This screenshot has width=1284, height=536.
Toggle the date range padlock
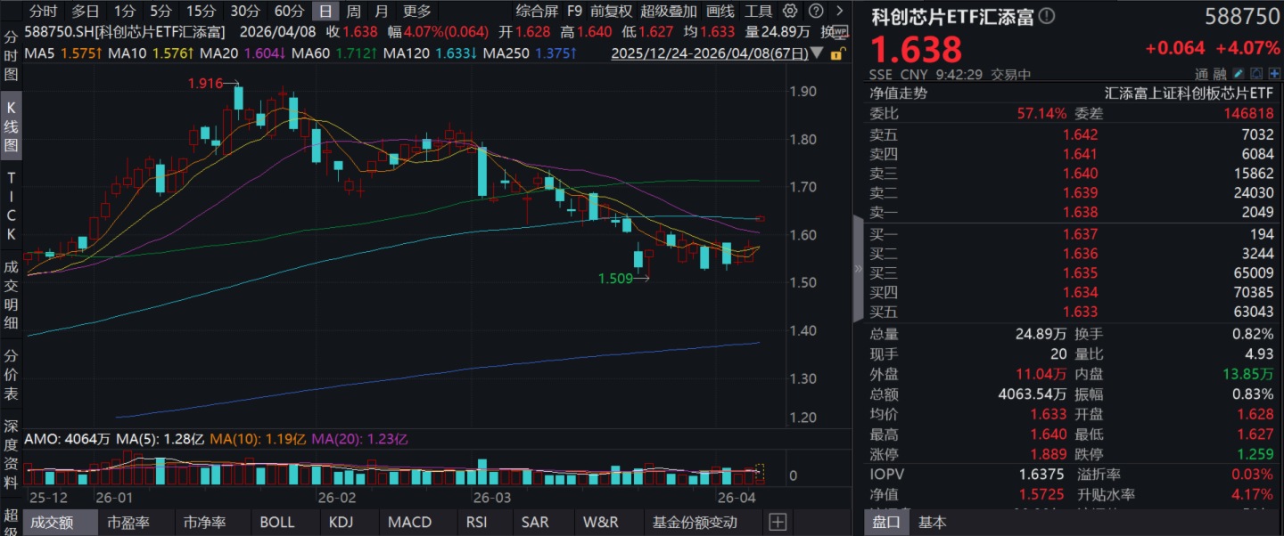[836, 53]
